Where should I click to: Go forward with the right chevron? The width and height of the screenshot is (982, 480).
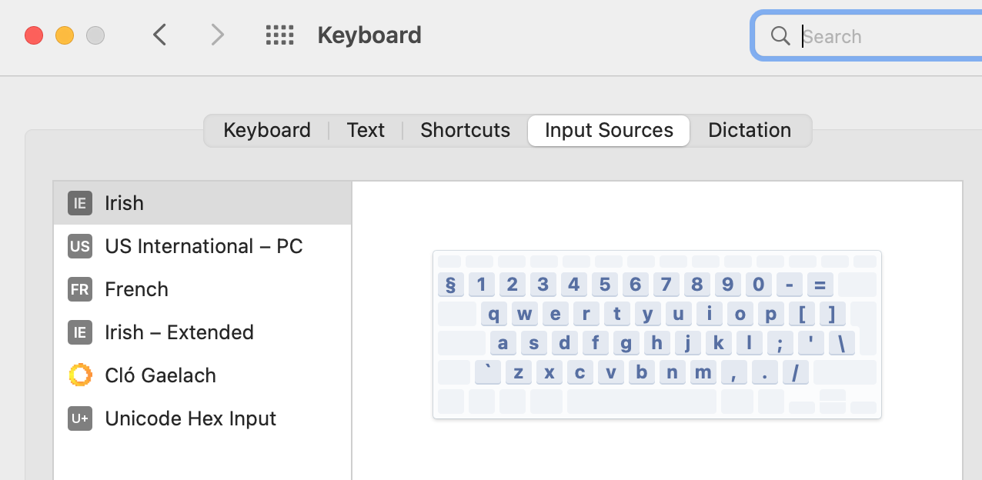tap(218, 35)
